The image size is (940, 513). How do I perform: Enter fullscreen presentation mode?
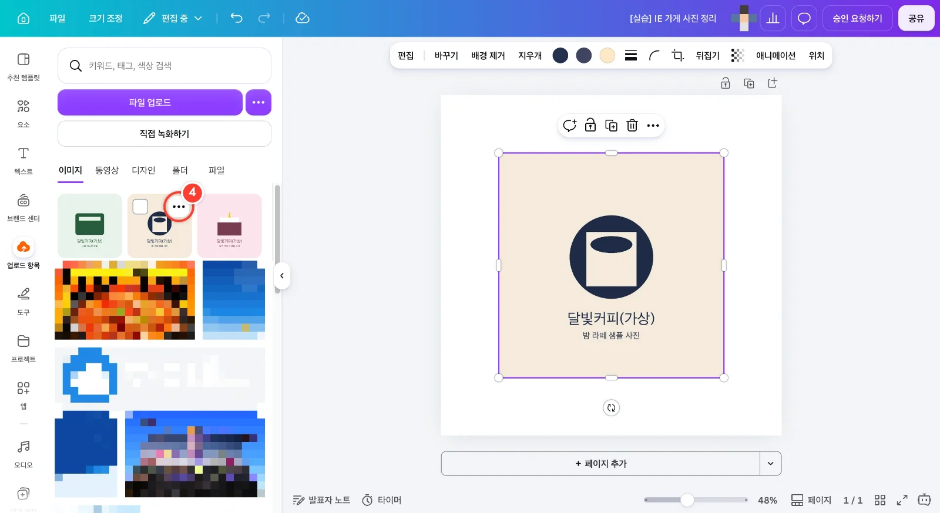(x=902, y=500)
